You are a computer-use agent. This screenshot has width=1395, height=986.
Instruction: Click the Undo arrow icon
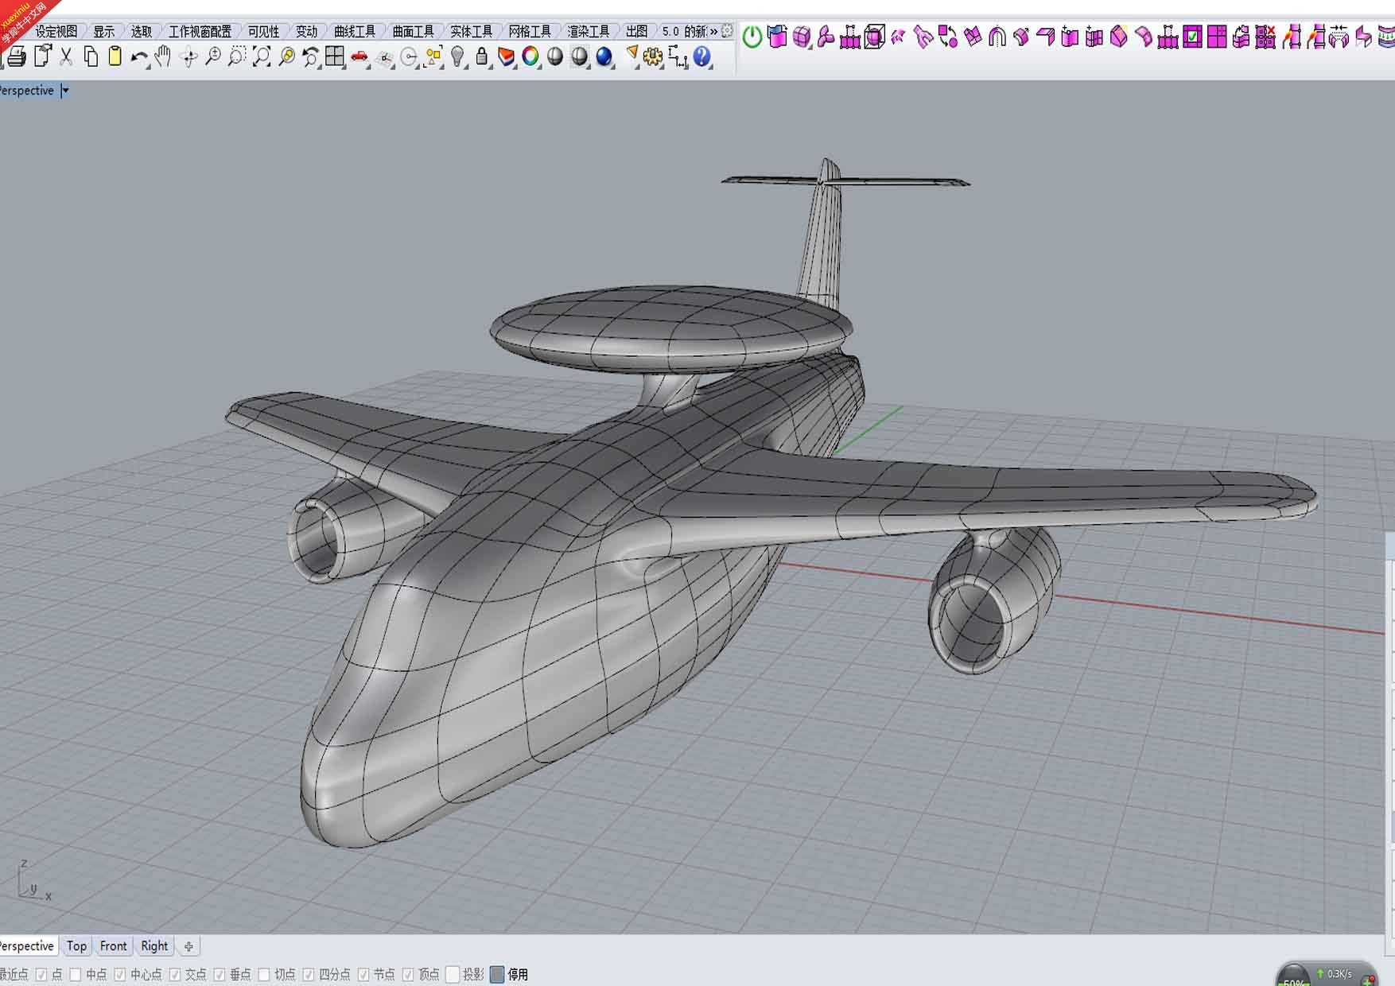(x=139, y=57)
